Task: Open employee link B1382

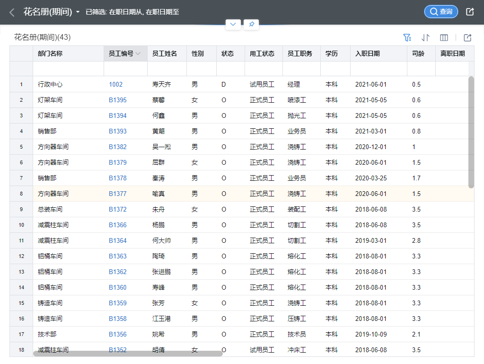Action: coord(118,147)
